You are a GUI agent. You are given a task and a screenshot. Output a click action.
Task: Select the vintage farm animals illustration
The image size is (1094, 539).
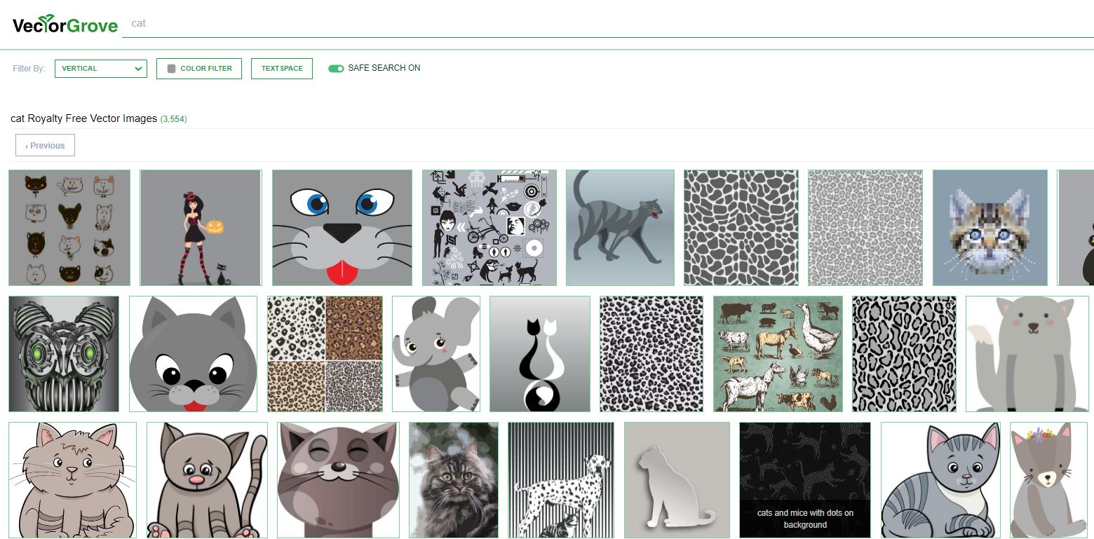778,354
